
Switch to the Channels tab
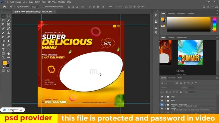pos(172,78)
